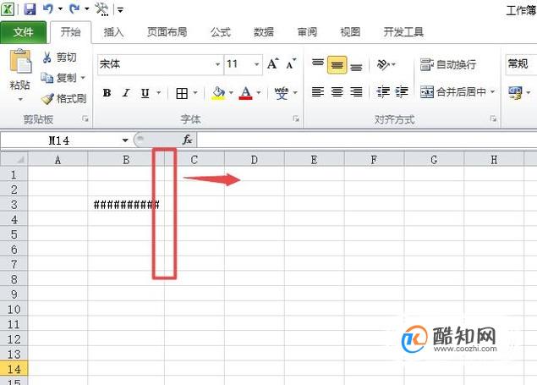Open 合并后居中 dropdown arrow
Viewport: 537px width, 385px height.
492,91
